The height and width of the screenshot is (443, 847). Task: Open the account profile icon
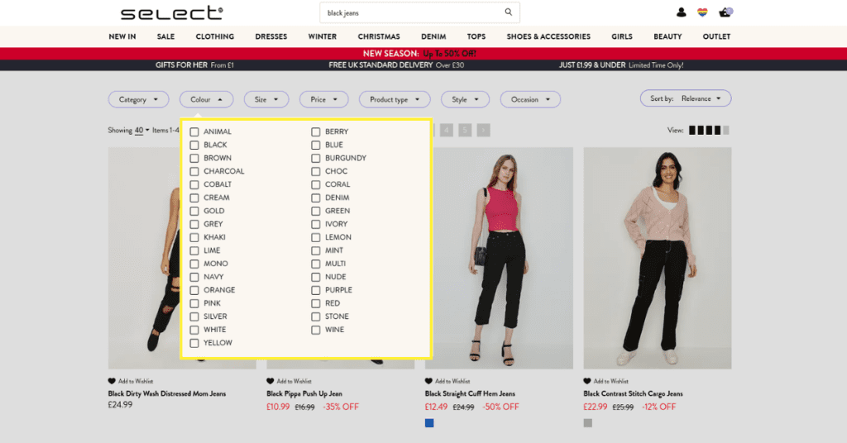682,12
